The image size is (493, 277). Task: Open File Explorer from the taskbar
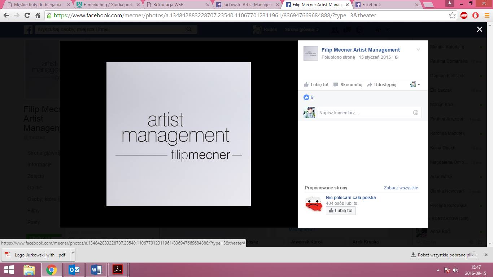(x=29, y=270)
